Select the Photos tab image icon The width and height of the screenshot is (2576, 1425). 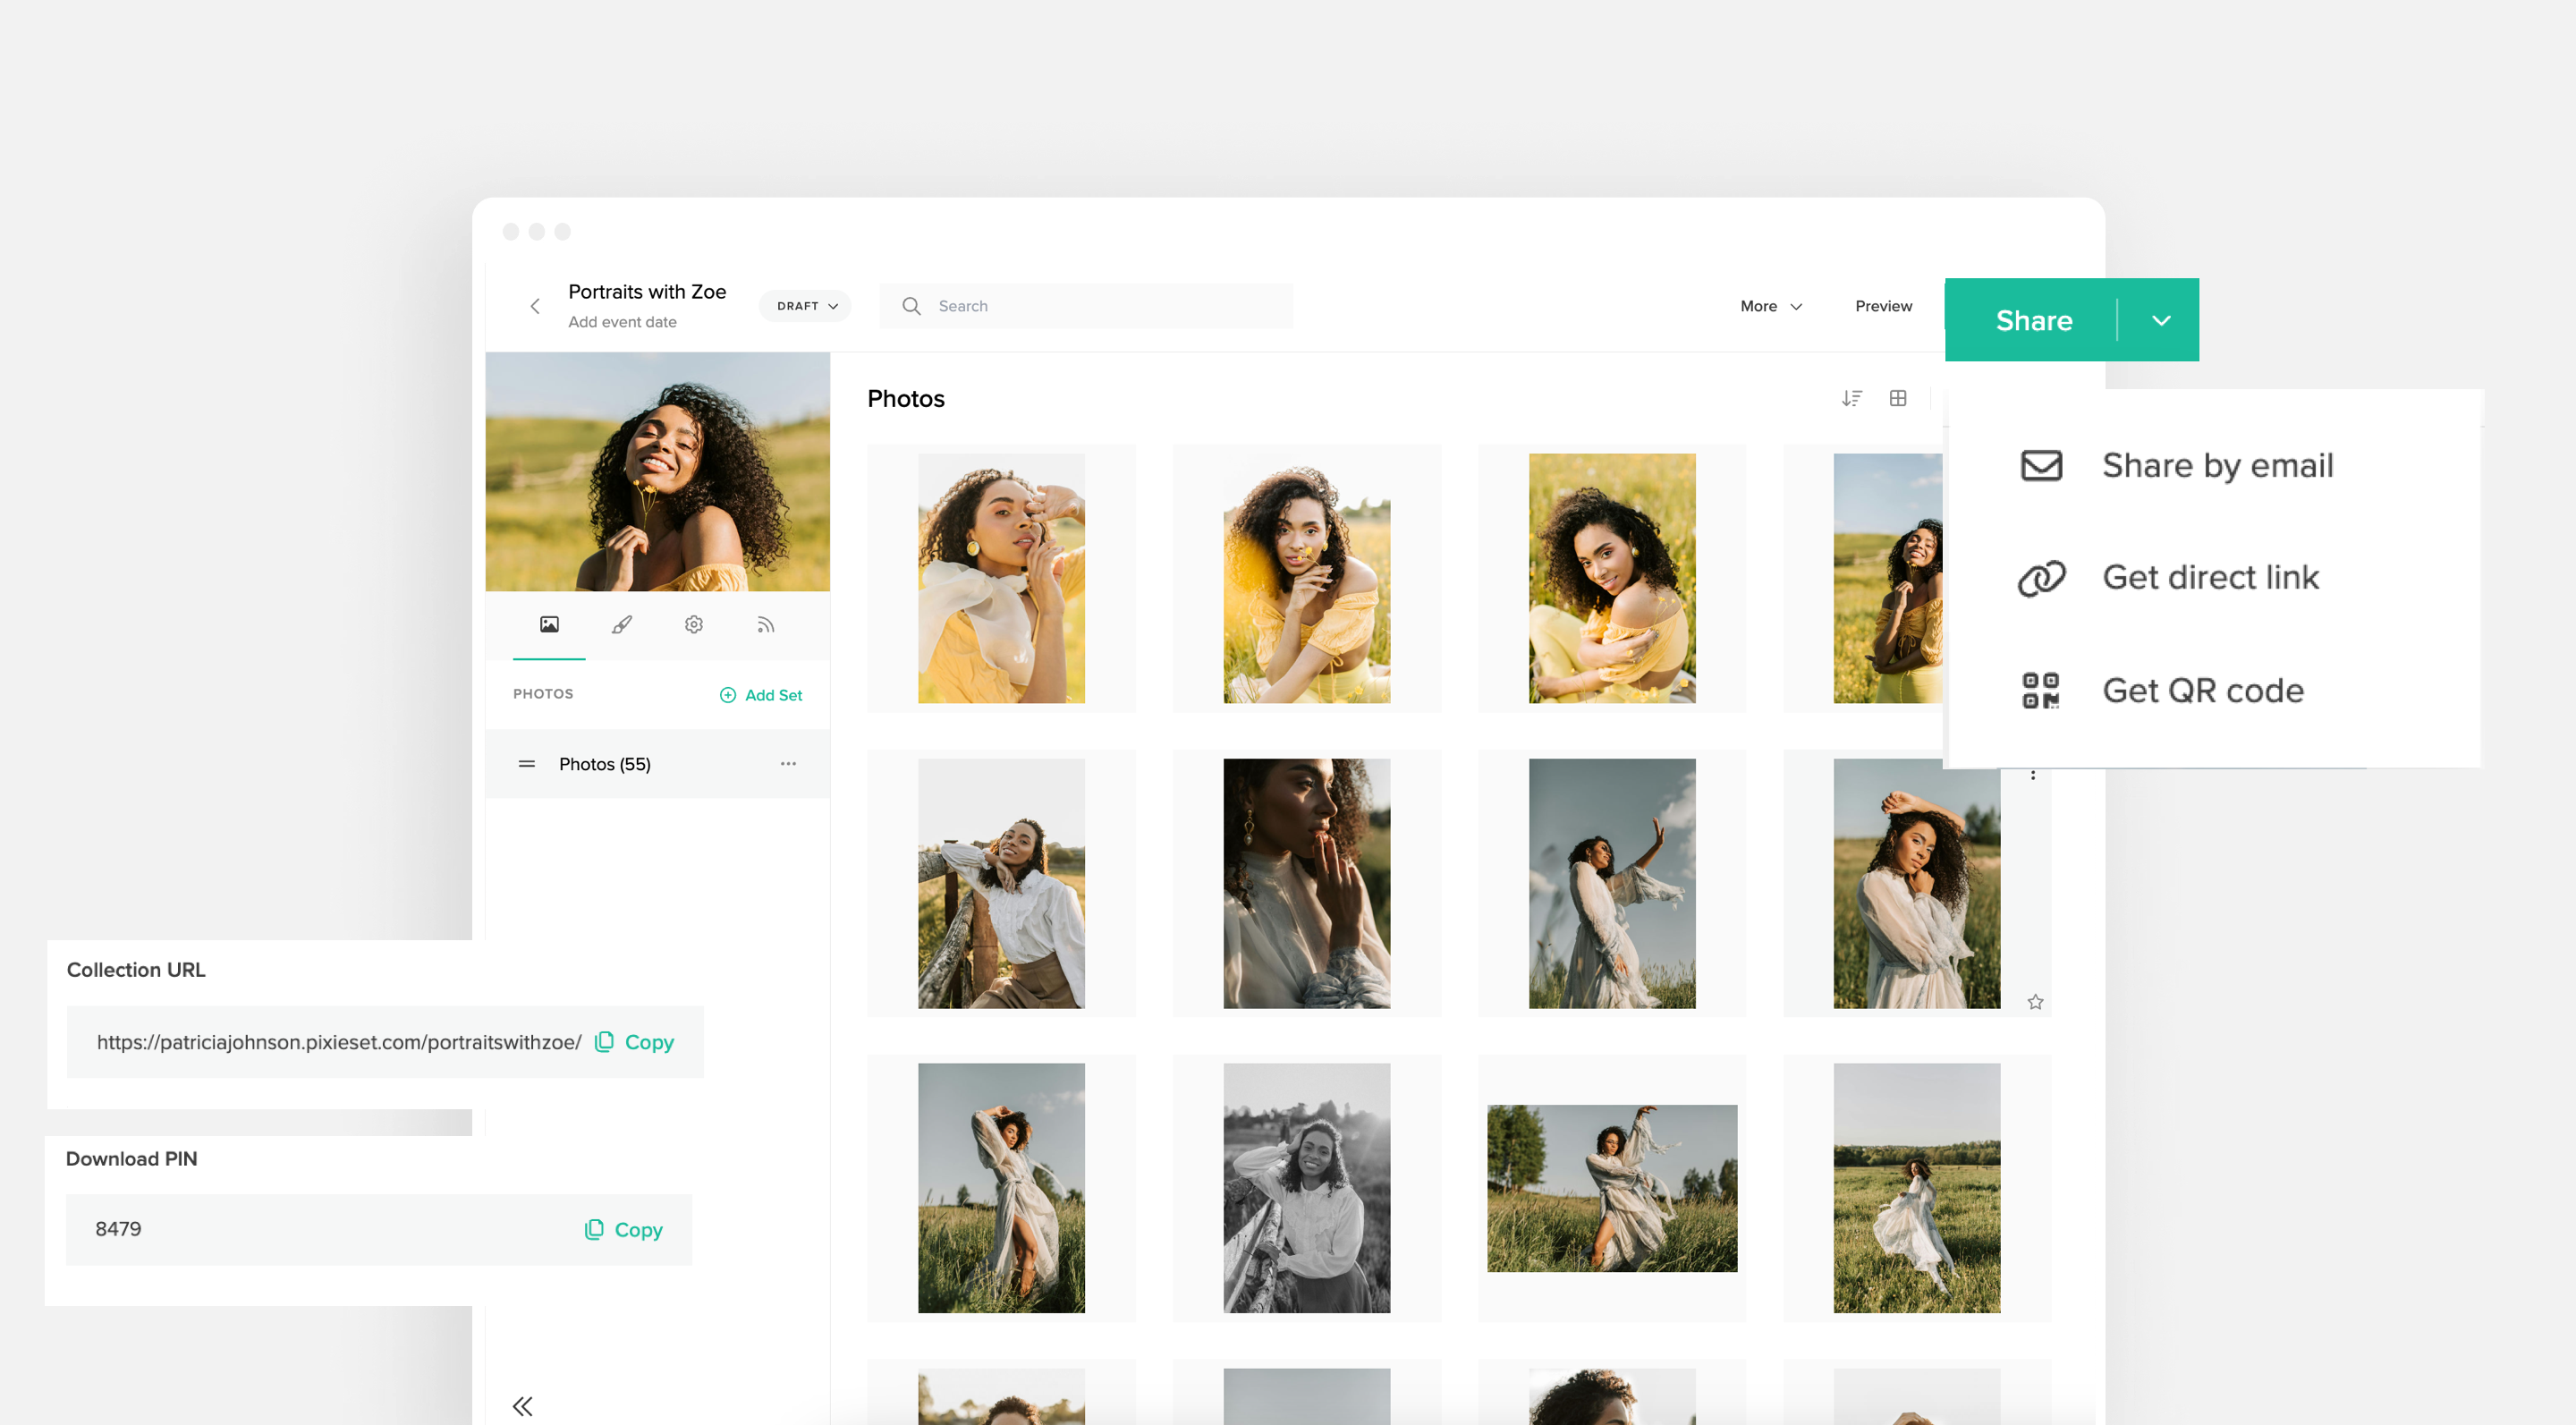pyautogui.click(x=549, y=625)
